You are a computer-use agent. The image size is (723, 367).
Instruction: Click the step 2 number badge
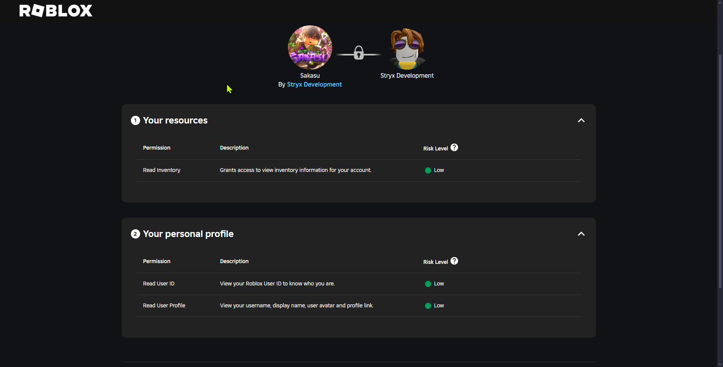(136, 234)
